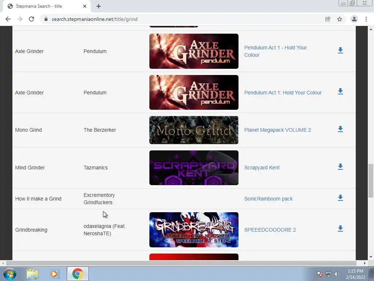
Task: Open Chrome profile avatar menu
Action: 354,19
